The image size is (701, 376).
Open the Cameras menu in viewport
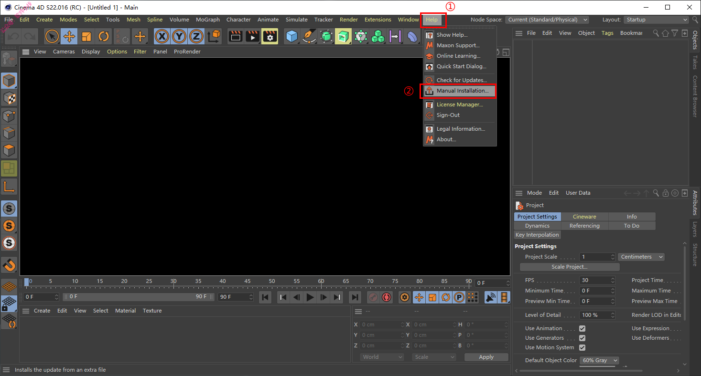pyautogui.click(x=64, y=52)
